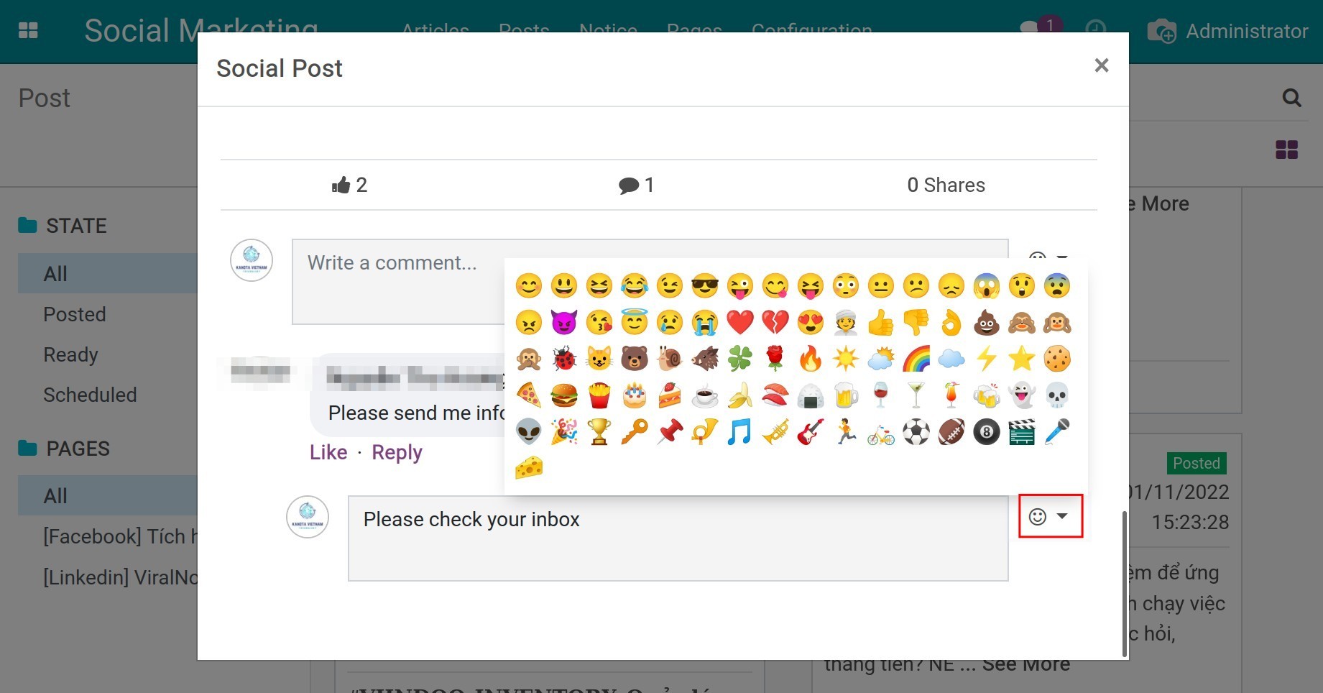Select the red heart emoji
The height and width of the screenshot is (693, 1323).
coord(740,323)
